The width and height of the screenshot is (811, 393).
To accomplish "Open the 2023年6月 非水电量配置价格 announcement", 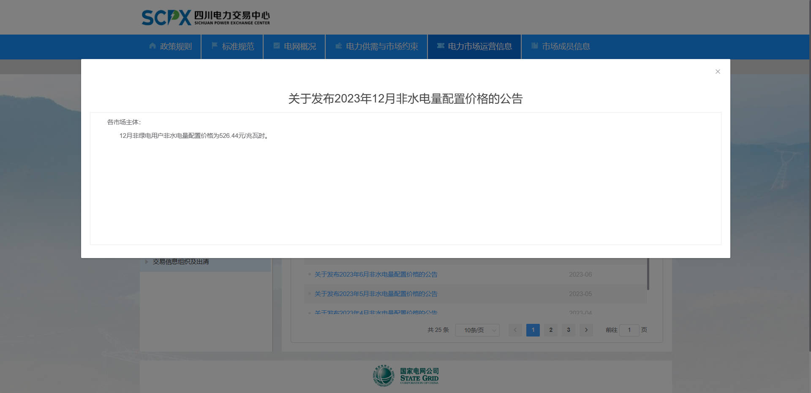I will click(376, 275).
